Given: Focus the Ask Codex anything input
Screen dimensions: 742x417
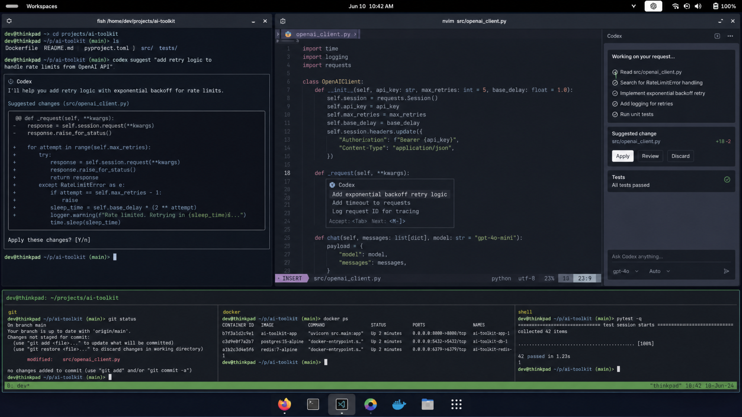Looking at the screenshot, I should pos(671,257).
